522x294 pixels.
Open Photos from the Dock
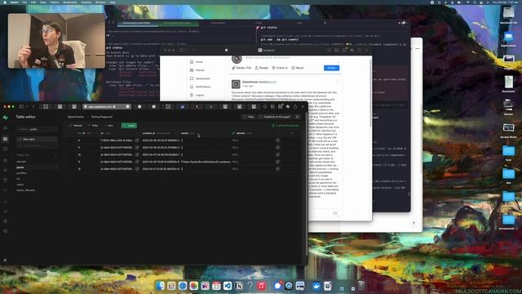coord(194,286)
